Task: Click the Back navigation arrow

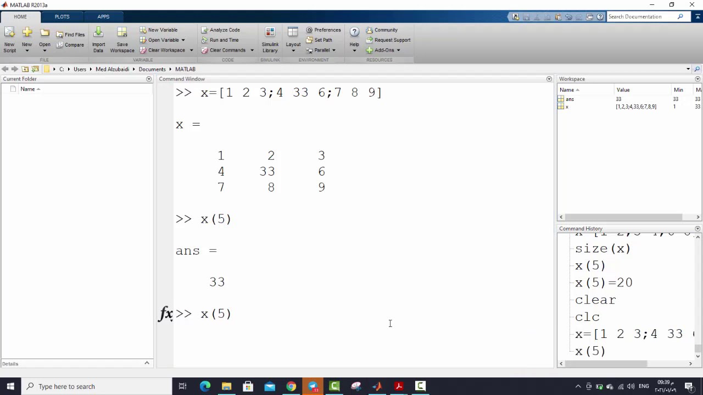Action: (5, 69)
